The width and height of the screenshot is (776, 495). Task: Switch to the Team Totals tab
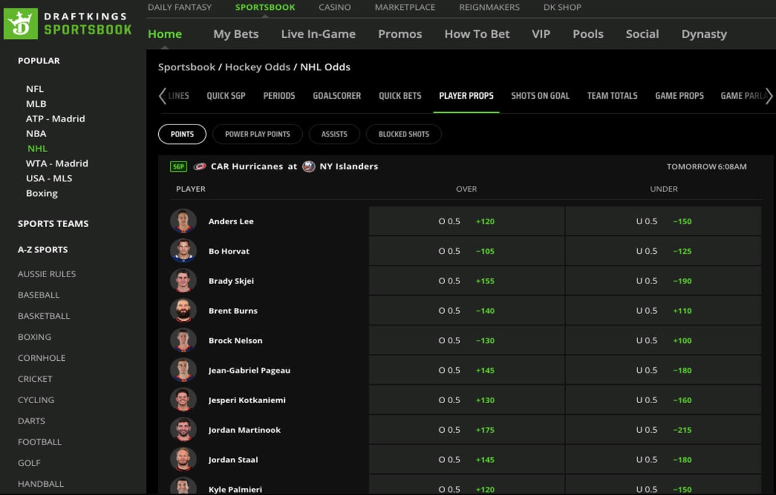612,96
